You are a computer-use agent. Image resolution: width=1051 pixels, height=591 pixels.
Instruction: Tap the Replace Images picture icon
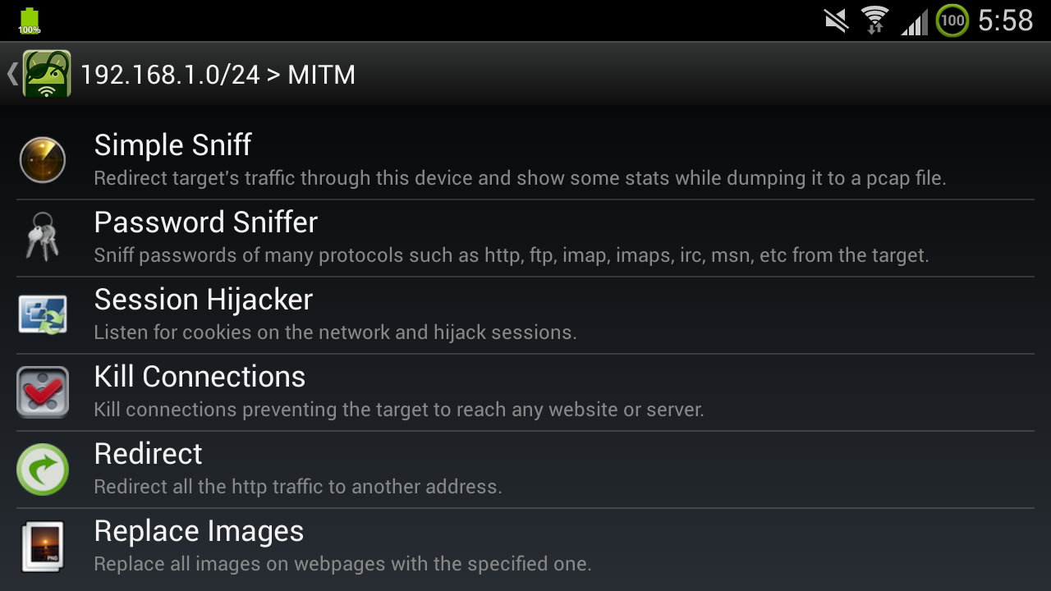(43, 546)
